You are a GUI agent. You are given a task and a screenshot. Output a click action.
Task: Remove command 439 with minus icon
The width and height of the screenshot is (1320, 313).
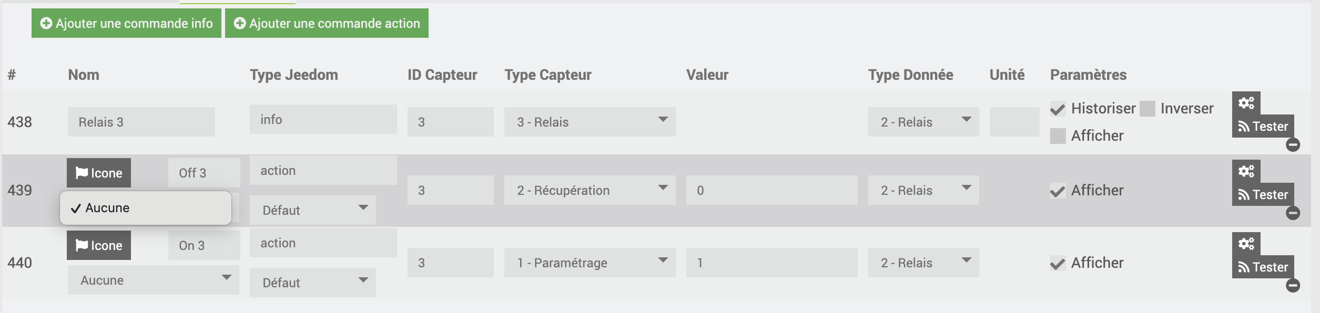coord(1293,213)
